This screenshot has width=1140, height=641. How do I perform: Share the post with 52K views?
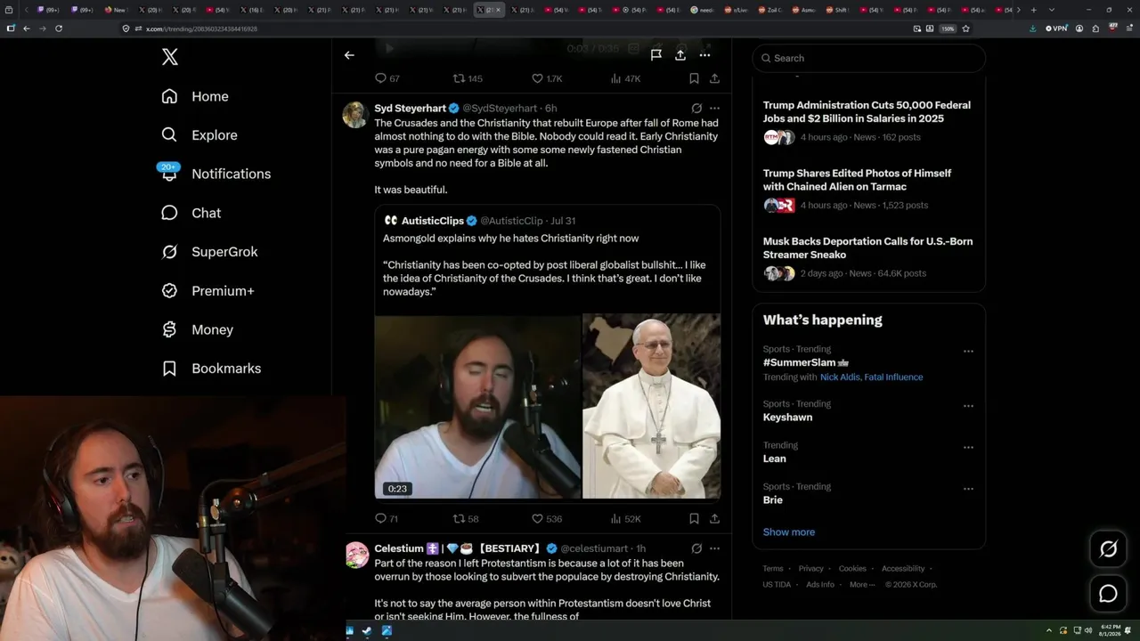click(x=714, y=518)
